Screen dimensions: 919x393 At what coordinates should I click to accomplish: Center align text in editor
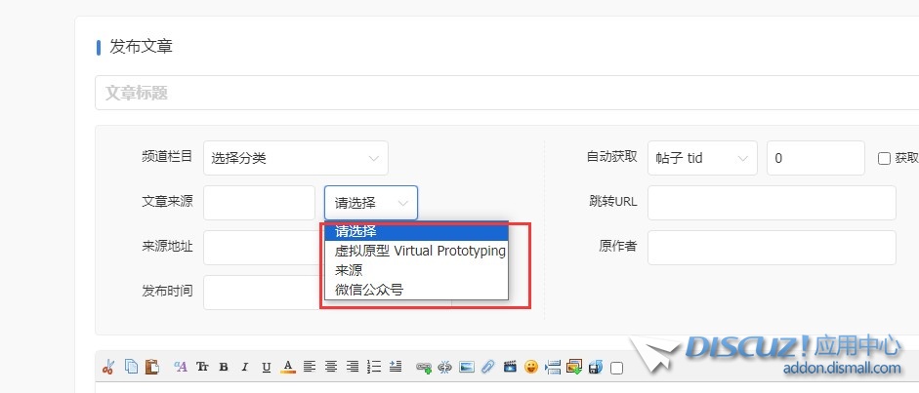pos(330,368)
